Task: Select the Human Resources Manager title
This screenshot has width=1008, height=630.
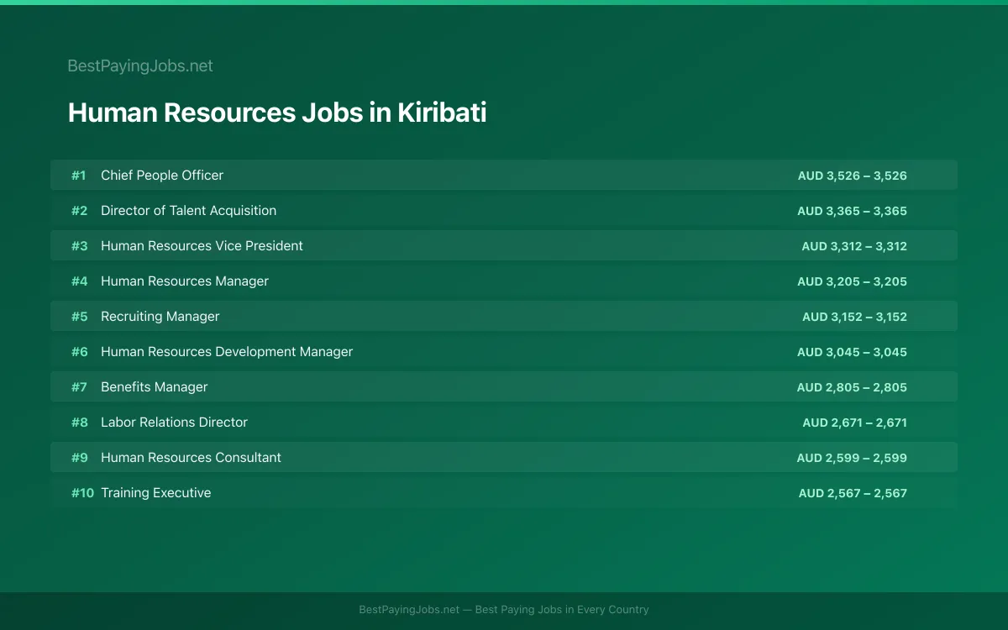Action: [x=185, y=281]
